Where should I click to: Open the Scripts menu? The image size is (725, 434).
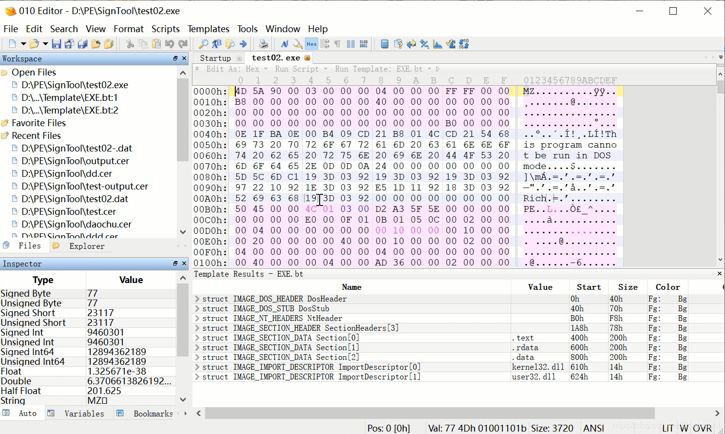[x=166, y=29]
